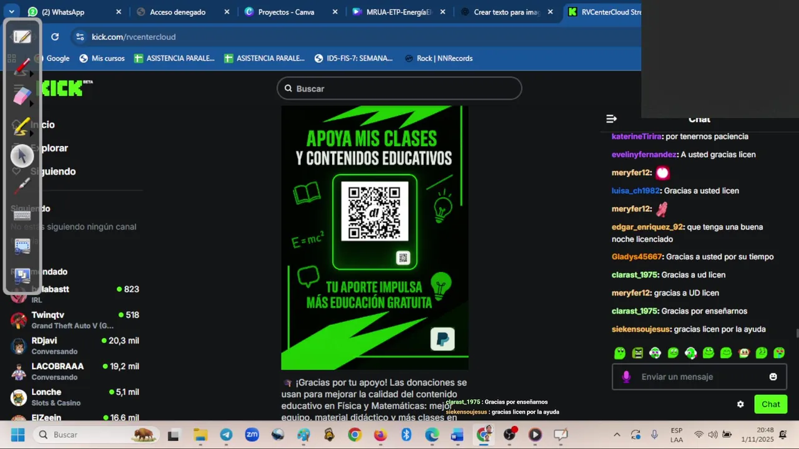The height and width of the screenshot is (449, 799).
Task: Click the screen capture scissors tool
Action: (22, 246)
